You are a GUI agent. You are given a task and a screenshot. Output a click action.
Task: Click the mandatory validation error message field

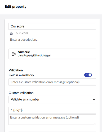point(52,82)
